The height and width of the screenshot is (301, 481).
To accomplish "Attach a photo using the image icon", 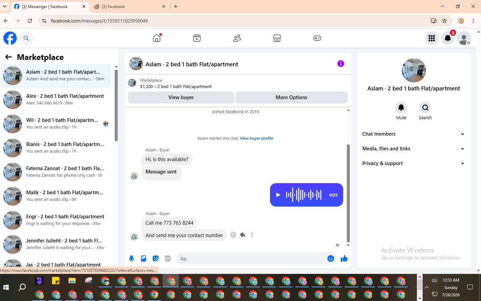I will tap(144, 258).
